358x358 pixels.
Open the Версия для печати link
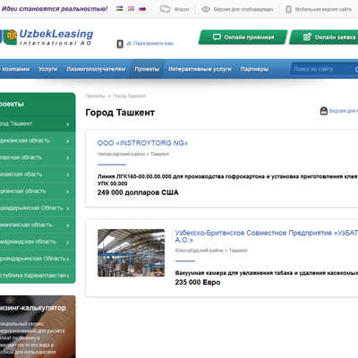344,111
